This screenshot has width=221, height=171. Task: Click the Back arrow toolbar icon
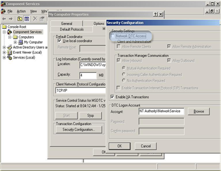pos(4,19)
